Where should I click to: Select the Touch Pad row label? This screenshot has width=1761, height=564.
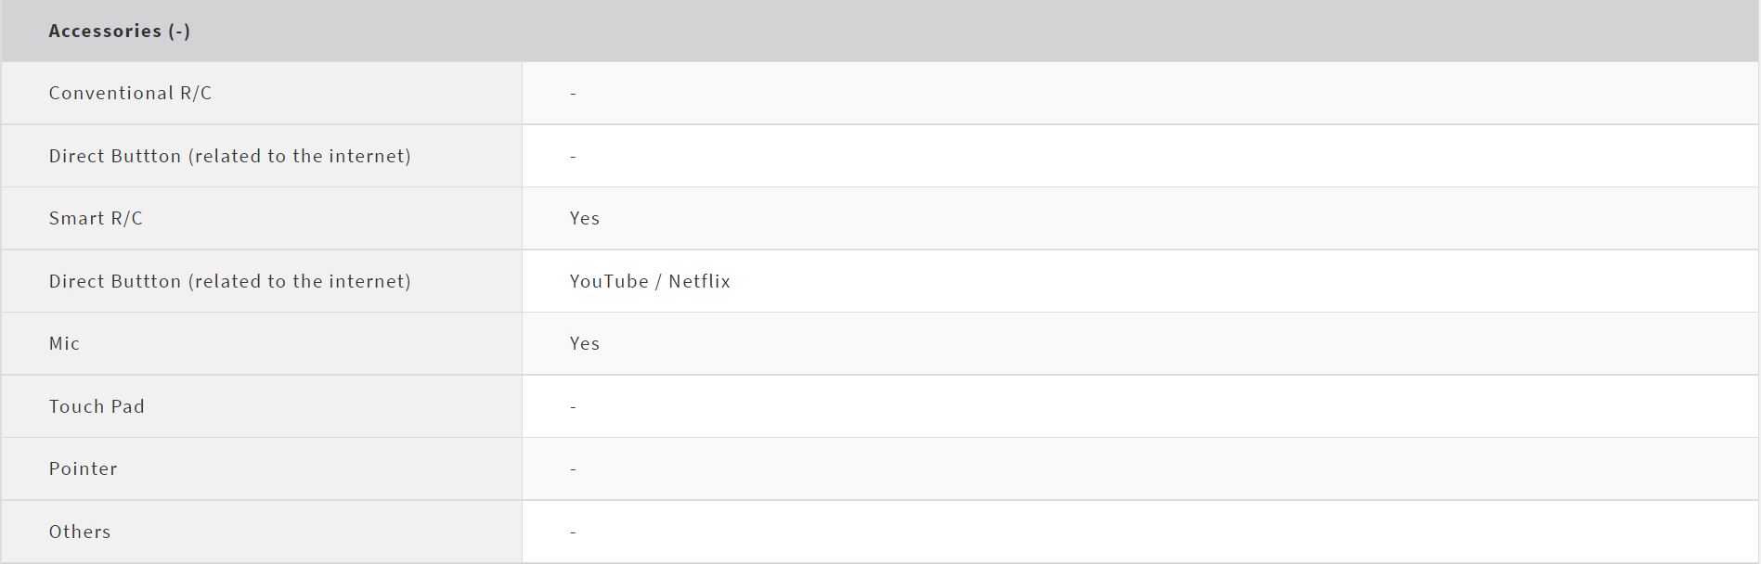click(97, 406)
